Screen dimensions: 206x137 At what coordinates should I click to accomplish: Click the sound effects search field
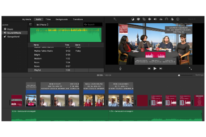click(93, 25)
